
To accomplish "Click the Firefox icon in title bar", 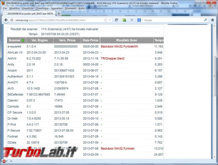I will click(x=3, y=3).
